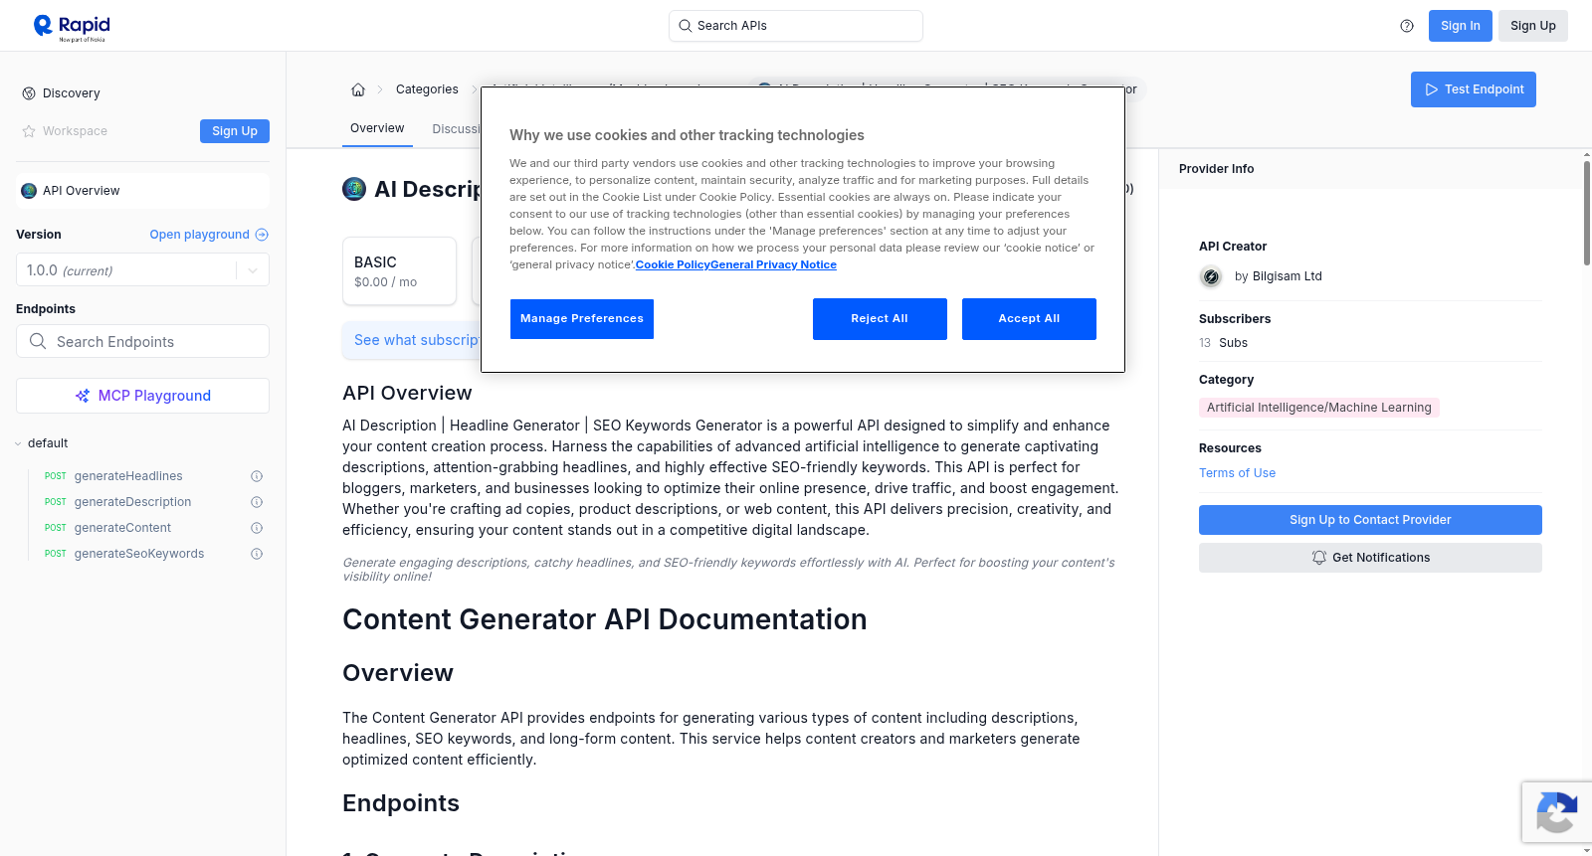Open the MCP Playground button
The height and width of the screenshot is (856, 1592).
tap(142, 396)
